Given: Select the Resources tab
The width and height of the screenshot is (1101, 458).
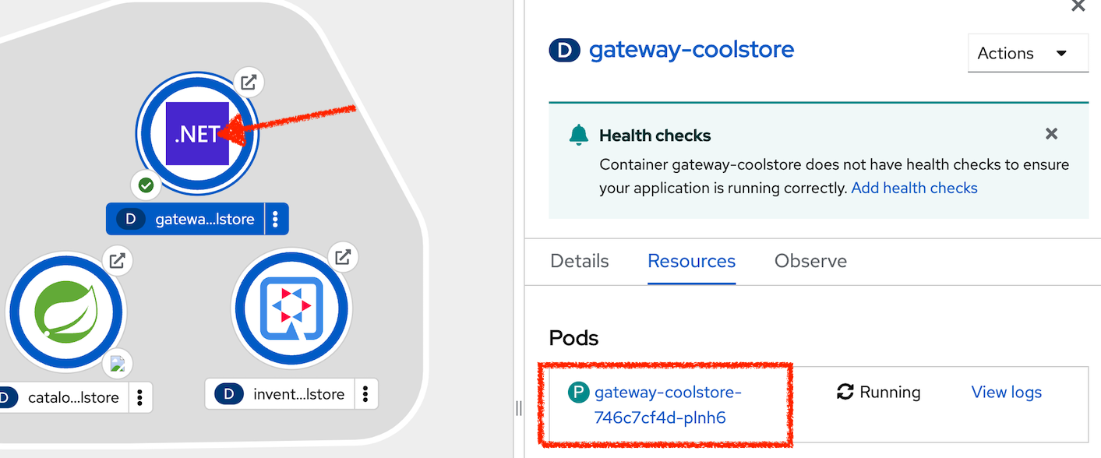Looking at the screenshot, I should pyautogui.click(x=691, y=261).
